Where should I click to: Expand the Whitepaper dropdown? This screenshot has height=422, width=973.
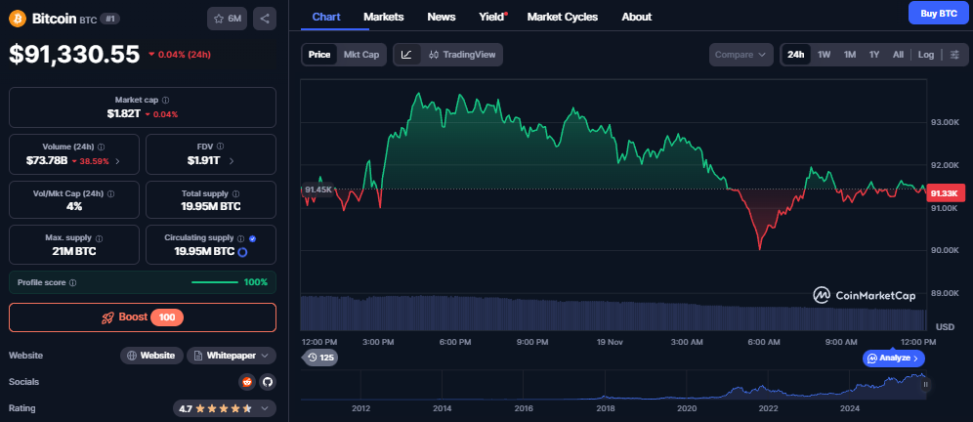[x=232, y=356]
